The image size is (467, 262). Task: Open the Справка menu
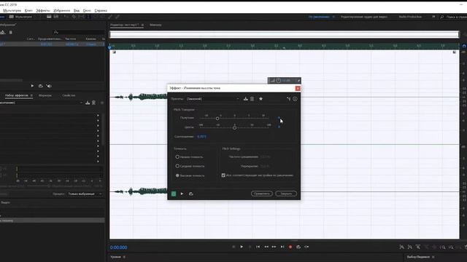coord(101,10)
